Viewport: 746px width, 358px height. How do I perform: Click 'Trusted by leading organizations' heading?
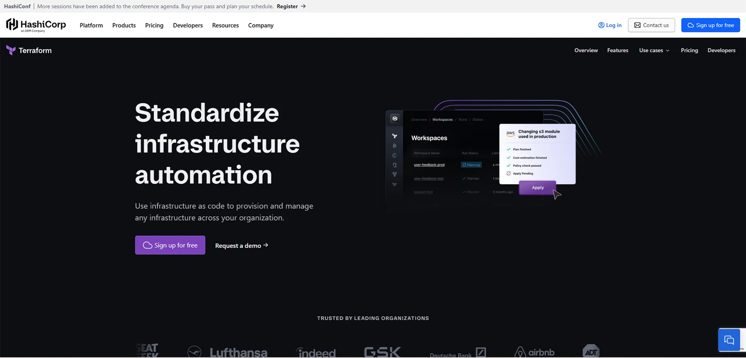pyautogui.click(x=373, y=318)
